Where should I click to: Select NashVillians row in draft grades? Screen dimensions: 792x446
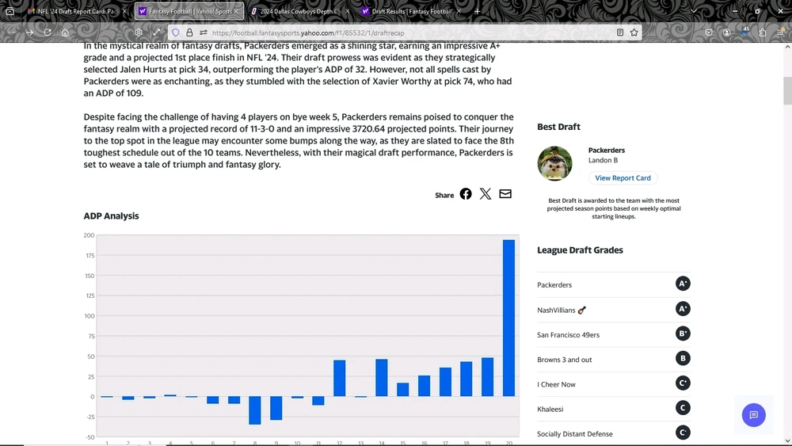[614, 310]
